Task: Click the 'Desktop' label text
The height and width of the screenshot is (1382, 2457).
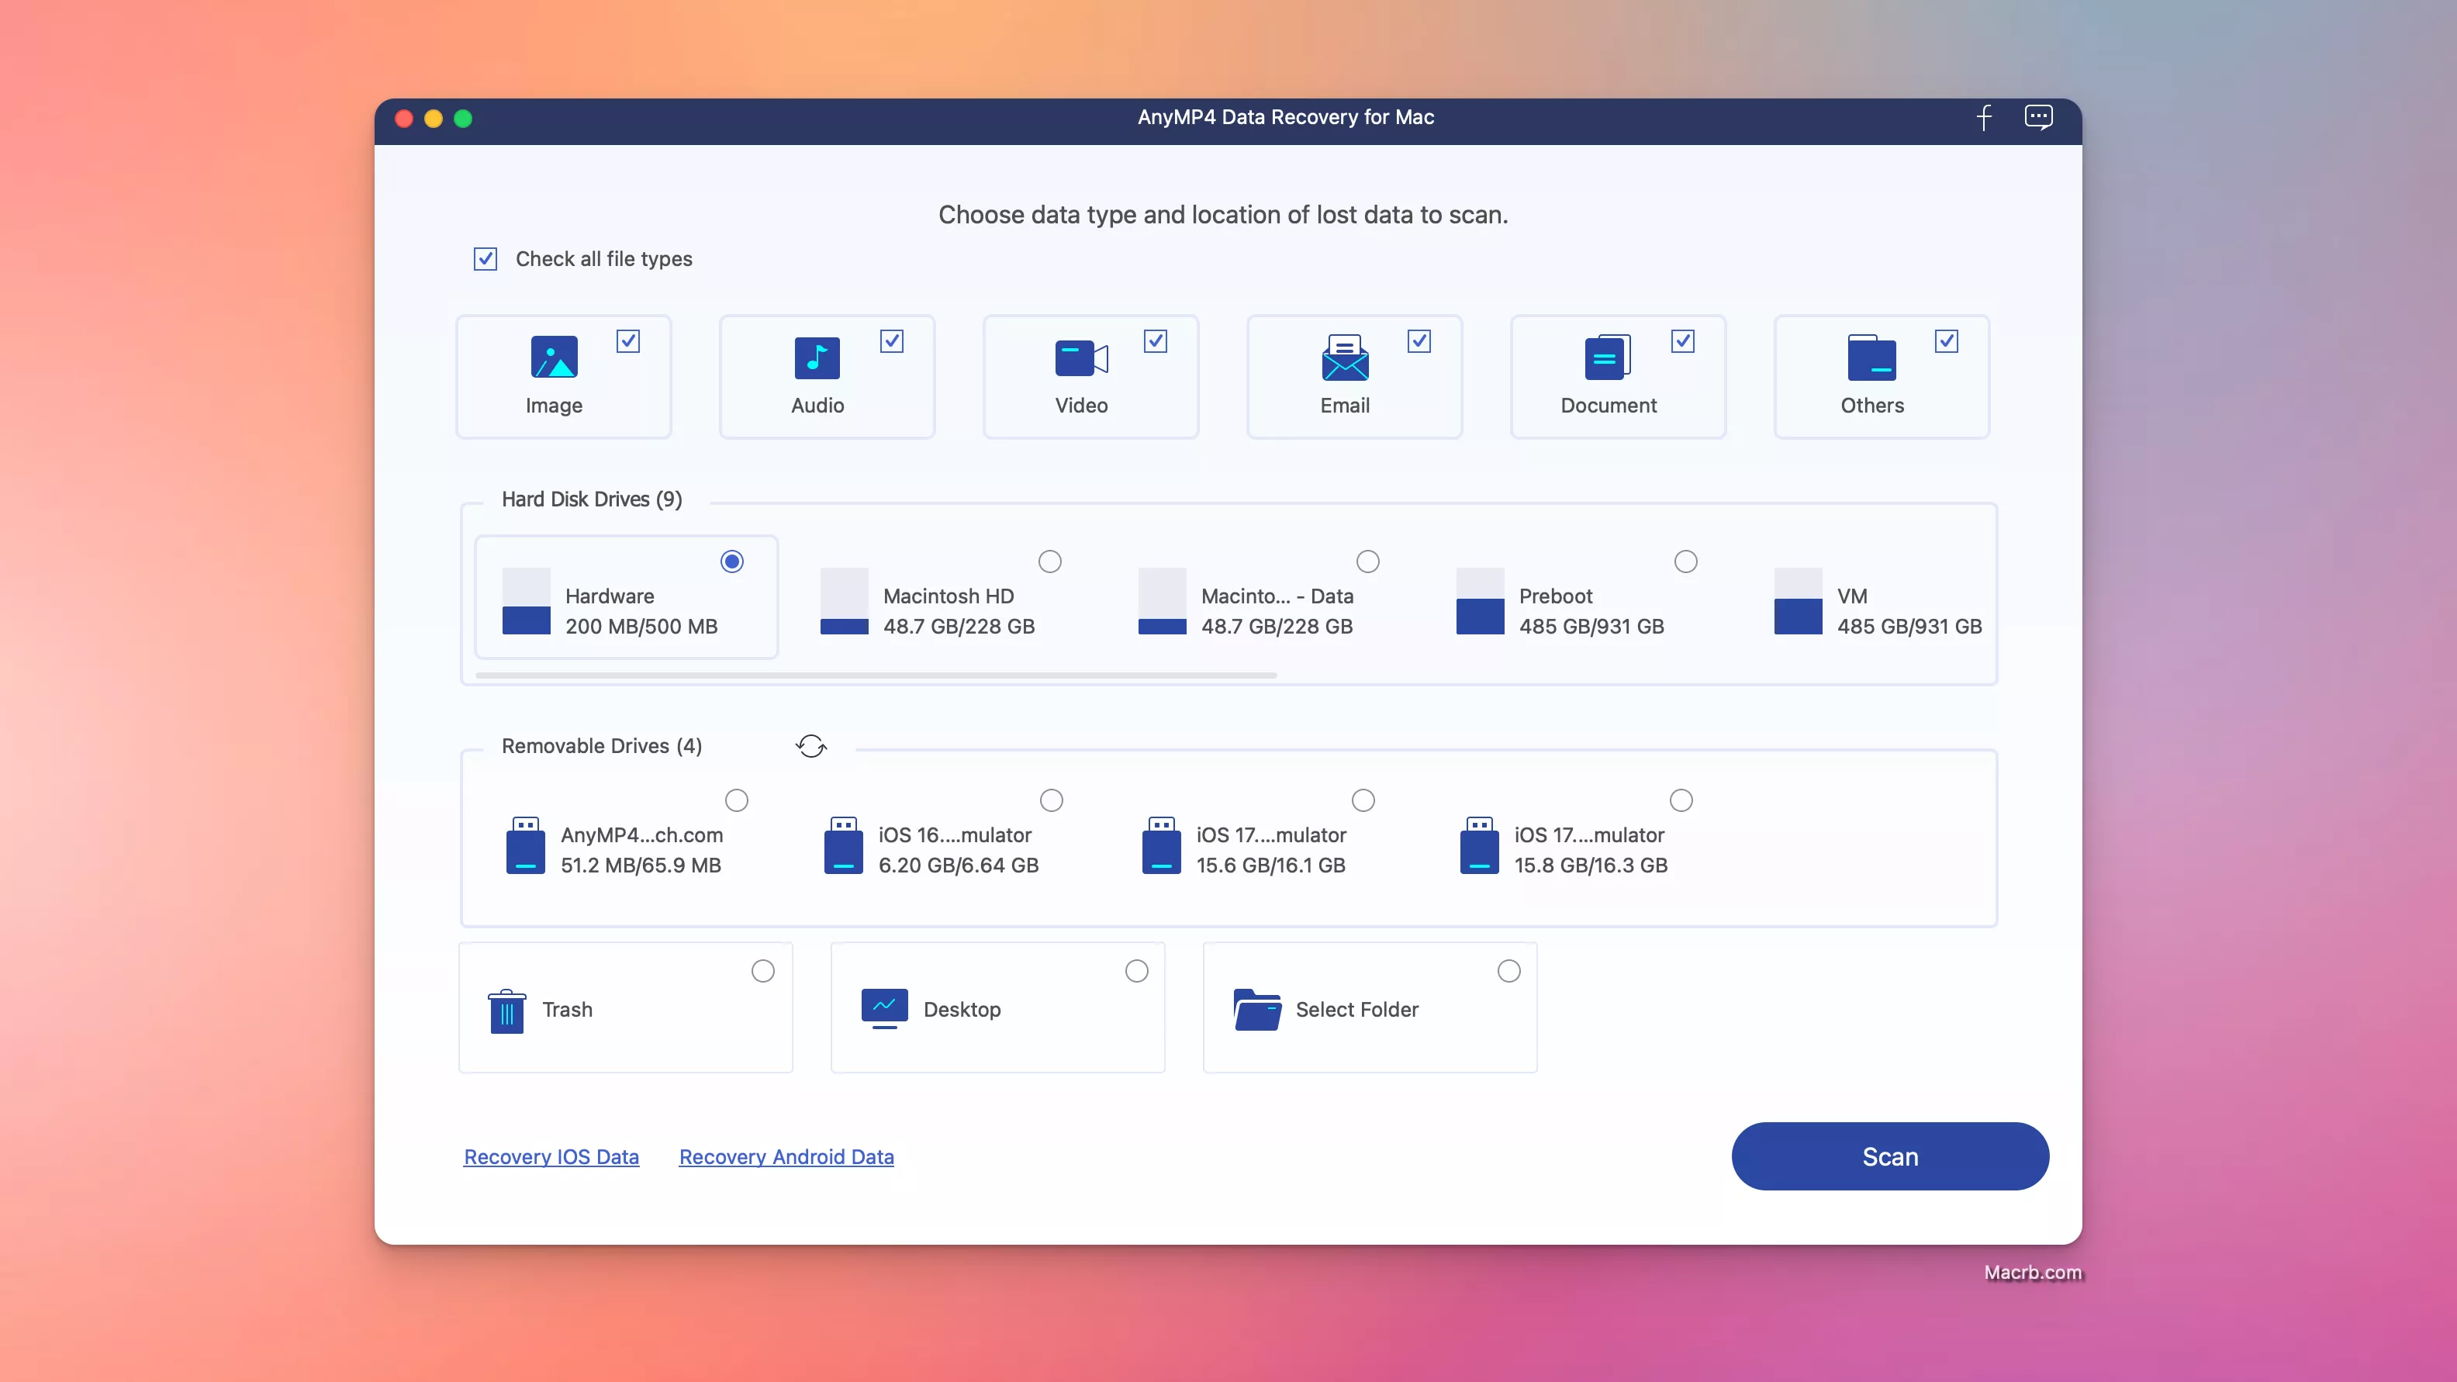Action: click(x=962, y=1009)
